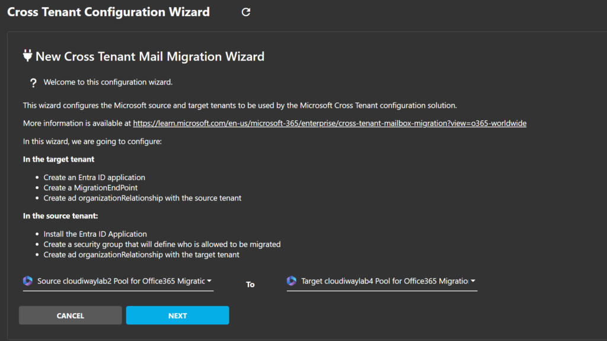Open the Source cloudiwaylab2 pool dropdown
607x341 pixels.
(118, 281)
